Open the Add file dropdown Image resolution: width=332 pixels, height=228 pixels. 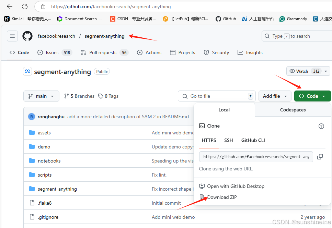tap(275, 96)
